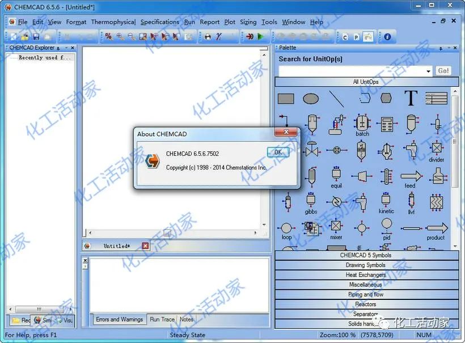Screen dimensions: 465x343
Task: Expand the Piping and flow palette group
Action: click(x=366, y=294)
